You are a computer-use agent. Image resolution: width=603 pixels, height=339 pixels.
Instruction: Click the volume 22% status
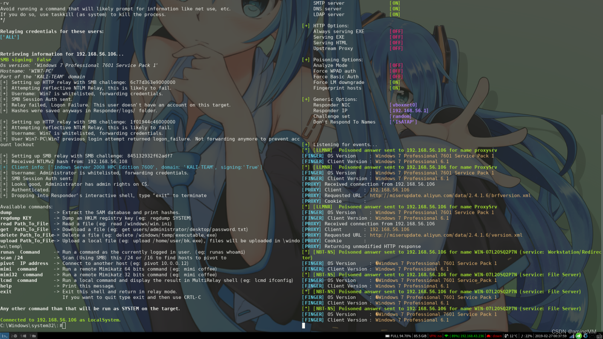tap(526, 336)
